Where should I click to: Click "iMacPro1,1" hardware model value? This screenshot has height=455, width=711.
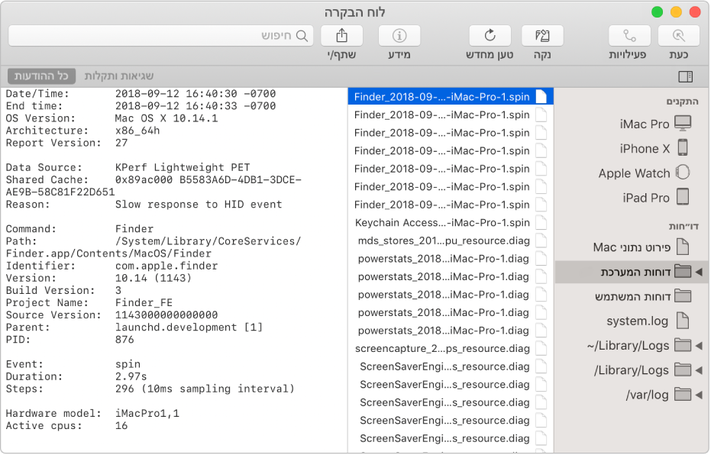point(147,413)
